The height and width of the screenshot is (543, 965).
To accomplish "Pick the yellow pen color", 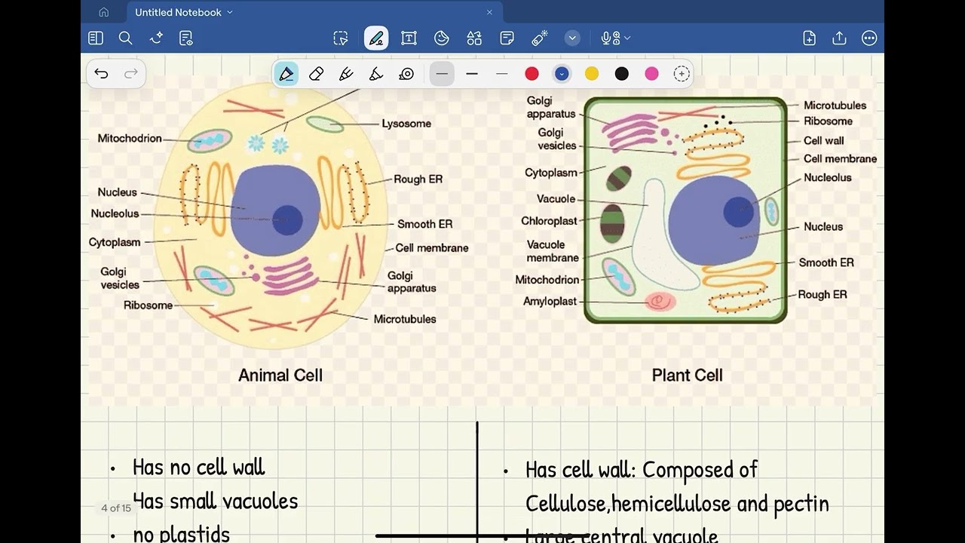I will 592,73.
